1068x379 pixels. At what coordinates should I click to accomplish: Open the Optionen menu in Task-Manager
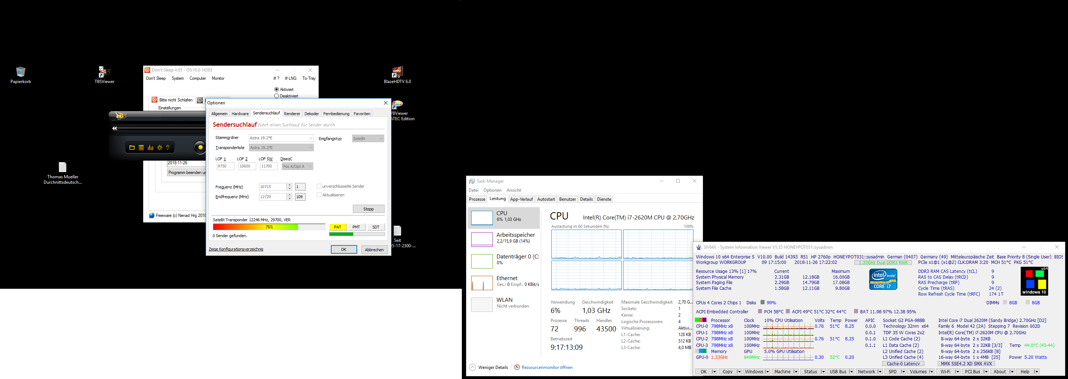493,190
